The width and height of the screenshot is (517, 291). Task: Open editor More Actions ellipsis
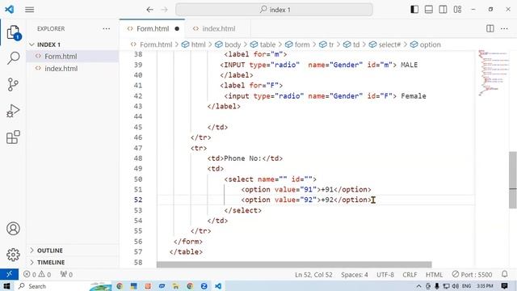tap(504, 29)
